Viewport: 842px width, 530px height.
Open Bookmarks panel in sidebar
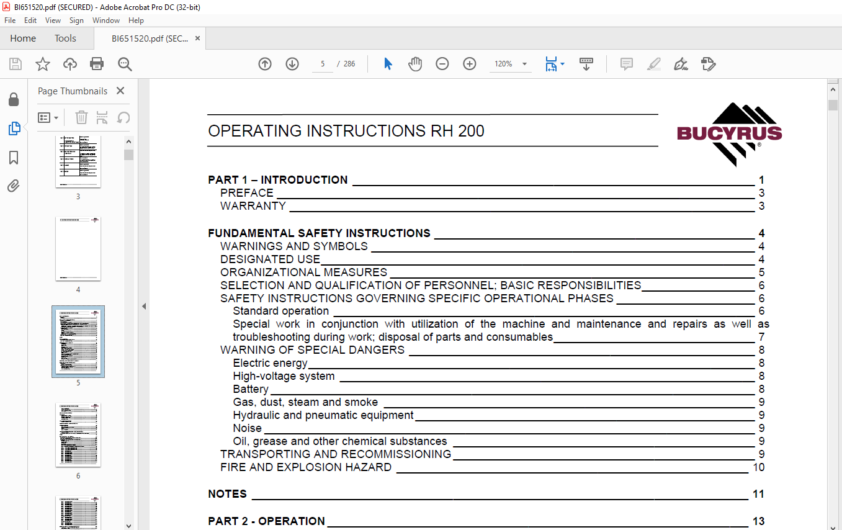[x=14, y=158]
